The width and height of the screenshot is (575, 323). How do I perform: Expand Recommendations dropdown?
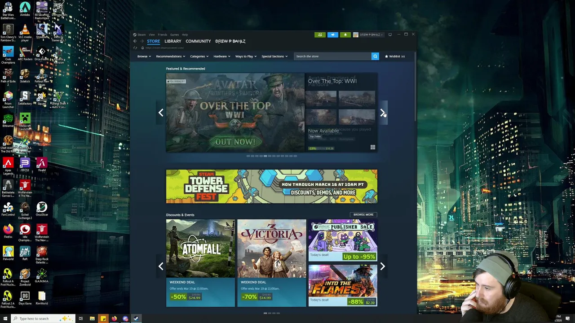pyautogui.click(x=170, y=57)
